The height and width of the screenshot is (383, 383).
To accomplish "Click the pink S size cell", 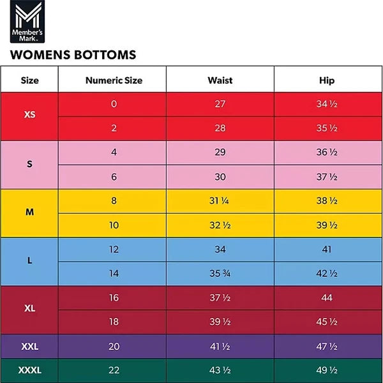I will pyautogui.click(x=30, y=164).
